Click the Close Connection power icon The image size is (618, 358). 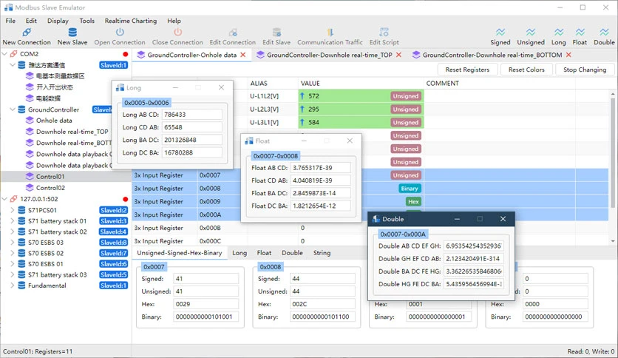pyautogui.click(x=177, y=32)
